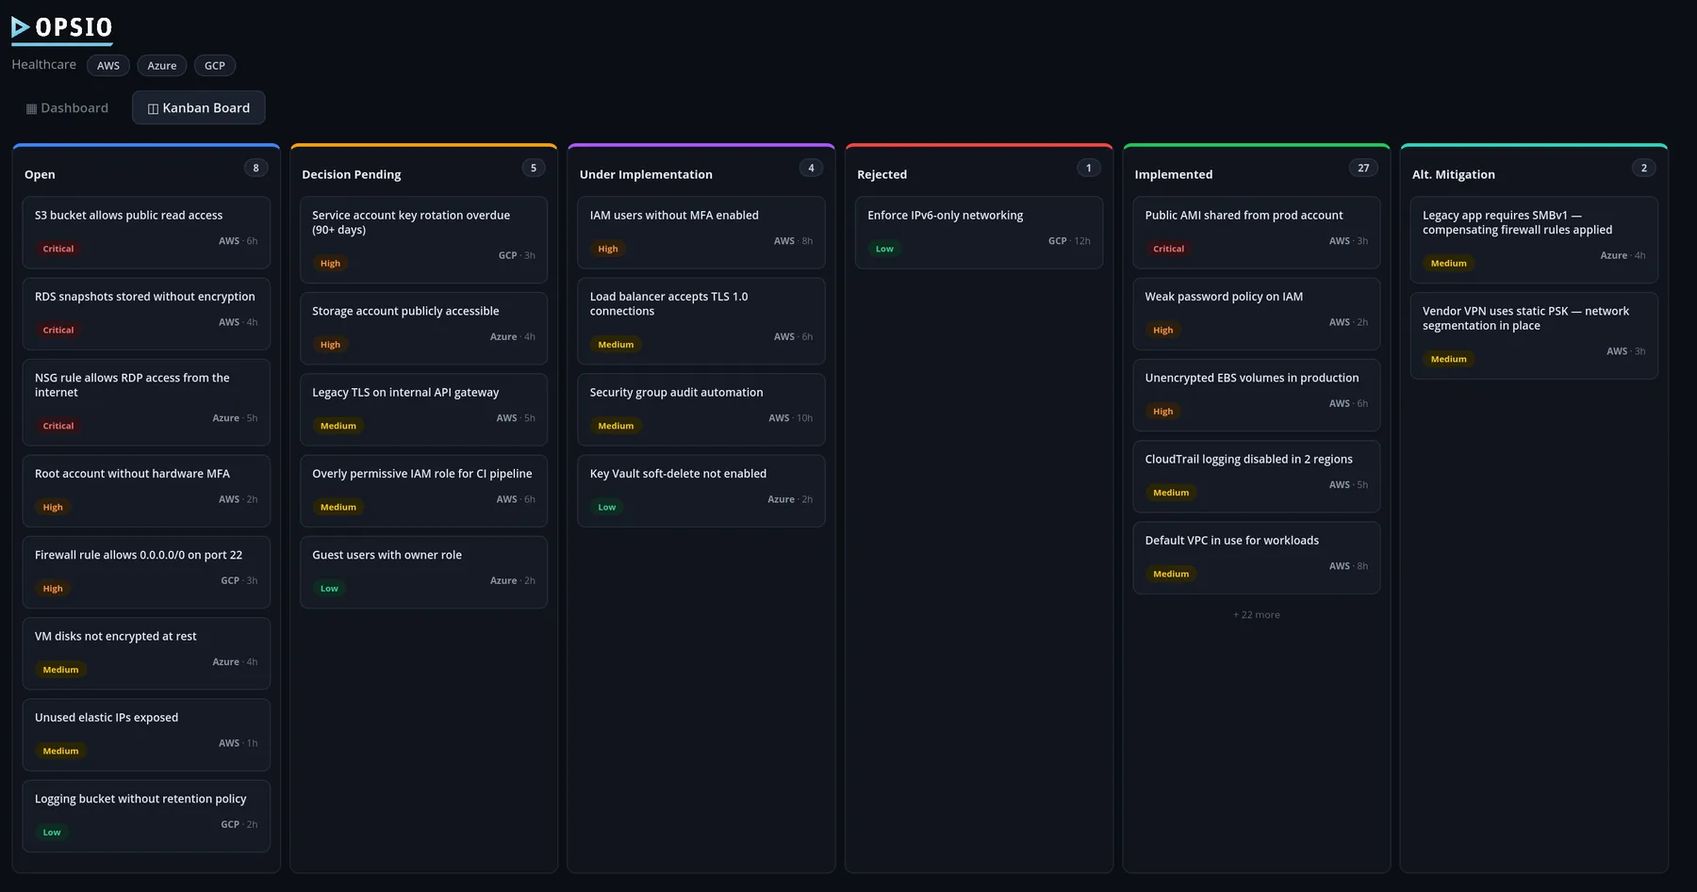Click the Critical badge on Public AMI card
1697x892 pixels.
pyautogui.click(x=1169, y=249)
